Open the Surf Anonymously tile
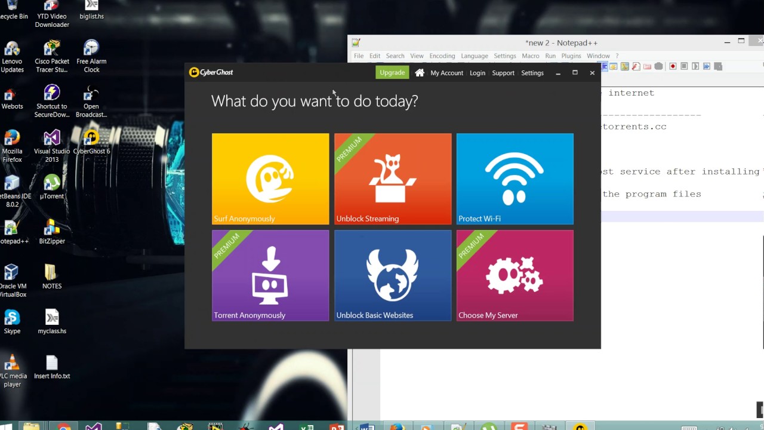764x430 pixels. pyautogui.click(x=270, y=179)
